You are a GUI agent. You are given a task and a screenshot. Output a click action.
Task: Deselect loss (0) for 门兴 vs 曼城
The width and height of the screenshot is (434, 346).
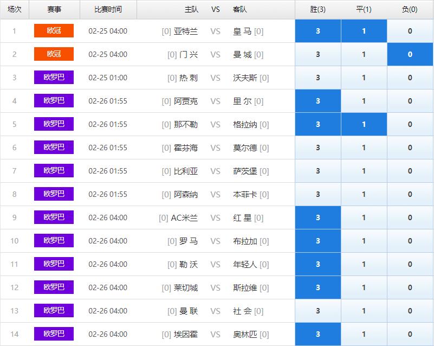(410, 54)
